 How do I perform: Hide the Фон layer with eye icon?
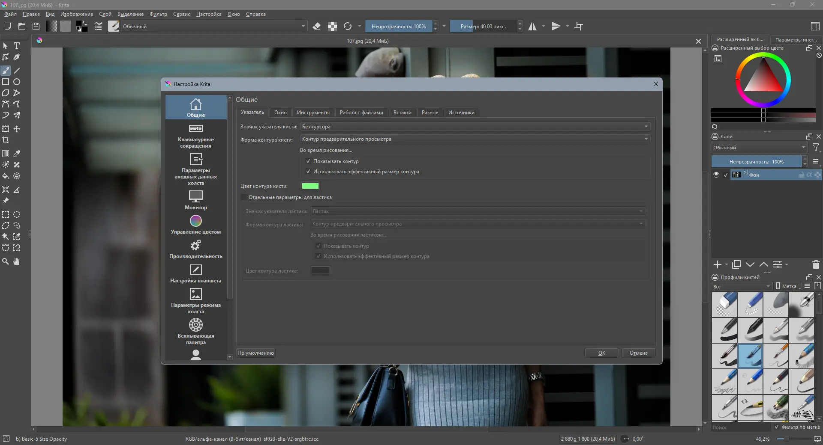716,175
